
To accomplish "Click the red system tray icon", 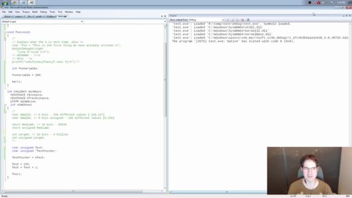I will click(318, 3).
